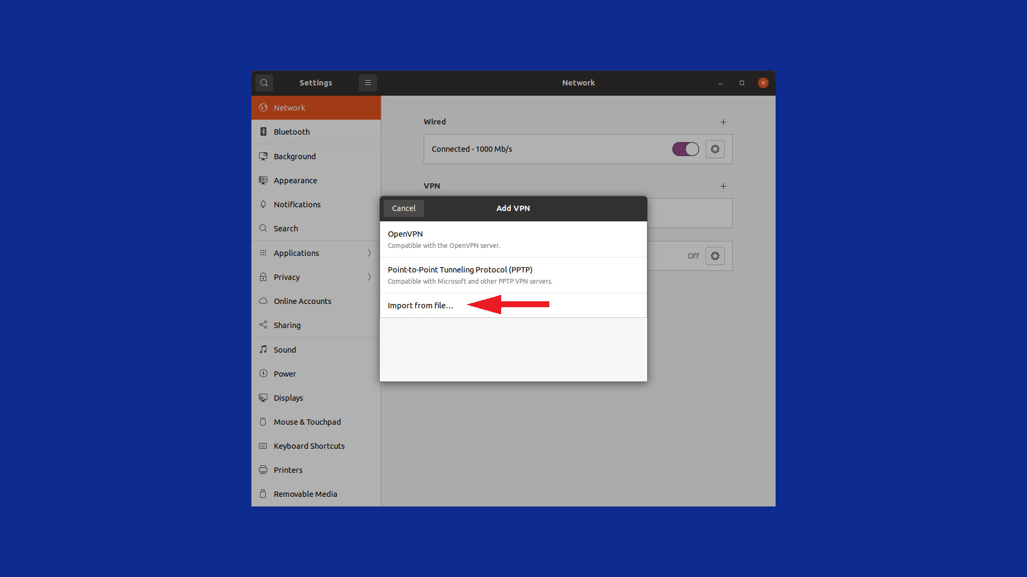Screen dimensions: 1027x577
Task: Click the Printers icon in sidebar
Action: [263, 470]
